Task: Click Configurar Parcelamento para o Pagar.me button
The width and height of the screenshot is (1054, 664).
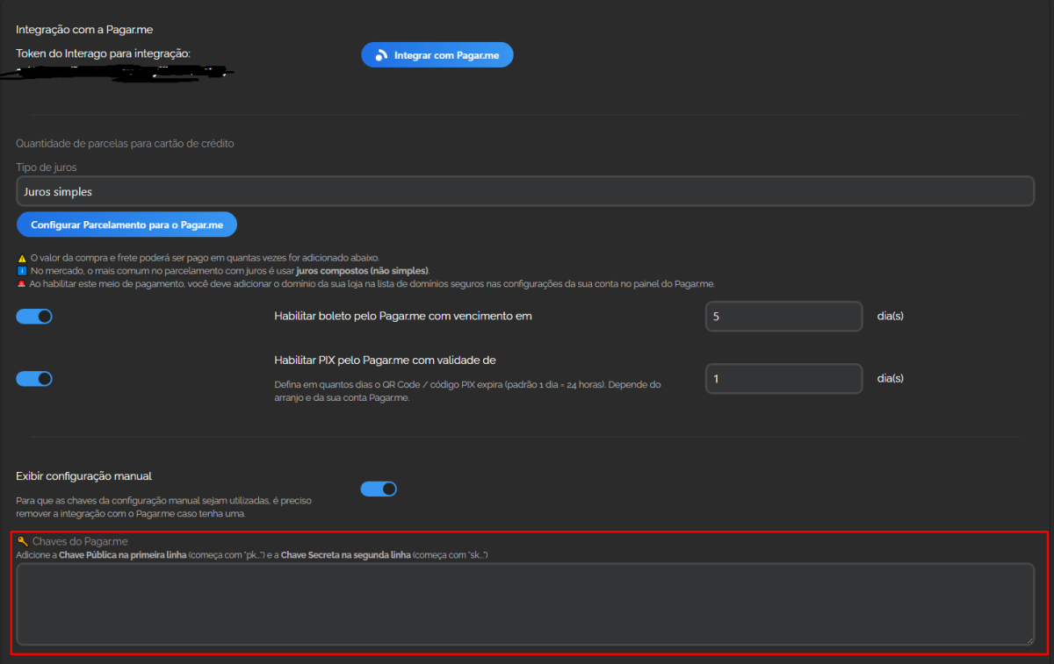Action: click(126, 225)
